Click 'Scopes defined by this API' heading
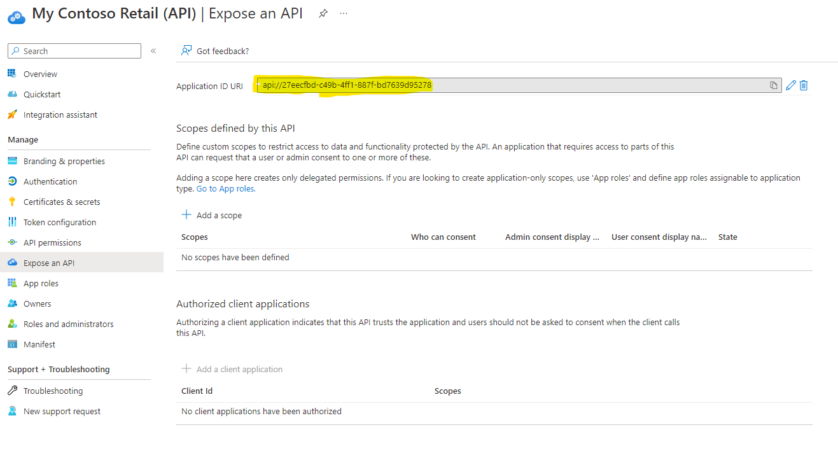The image size is (838, 460). (236, 128)
